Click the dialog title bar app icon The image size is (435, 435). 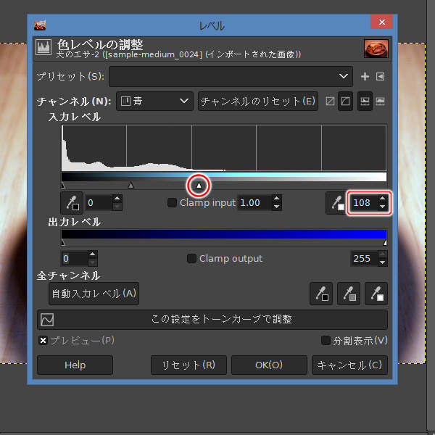pos(40,25)
